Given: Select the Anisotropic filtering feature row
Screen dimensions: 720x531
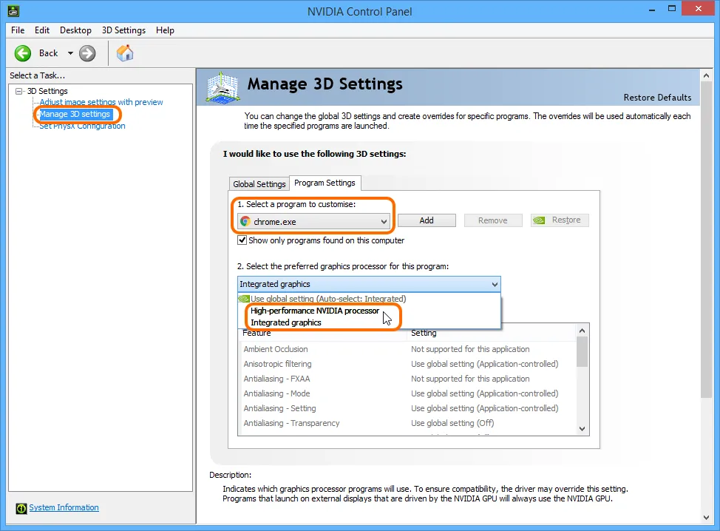Looking at the screenshot, I should [407, 364].
